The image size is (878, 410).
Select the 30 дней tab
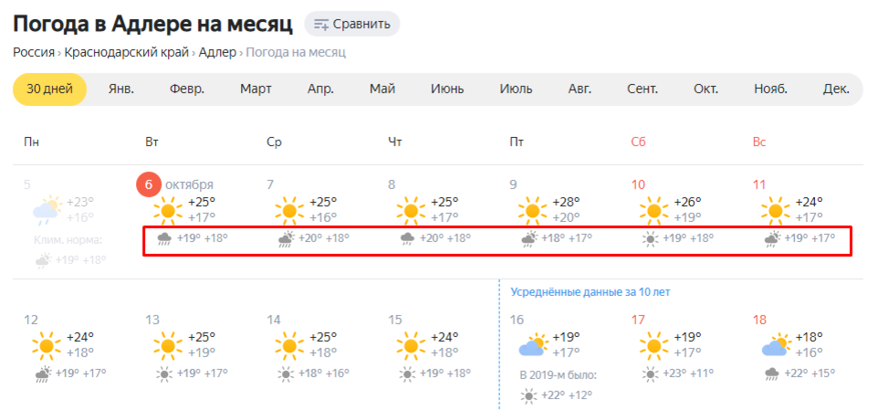pyautogui.click(x=50, y=89)
